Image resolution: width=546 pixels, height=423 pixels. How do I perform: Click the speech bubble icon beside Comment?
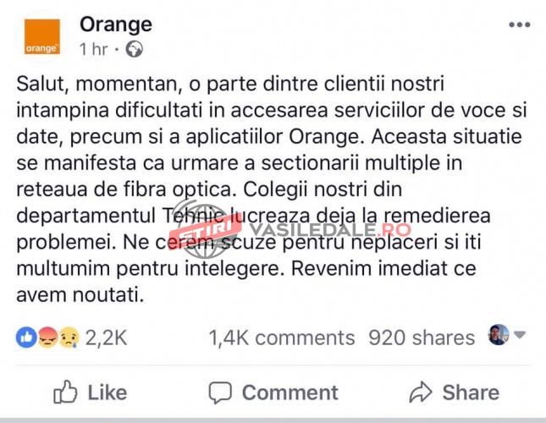(x=220, y=392)
